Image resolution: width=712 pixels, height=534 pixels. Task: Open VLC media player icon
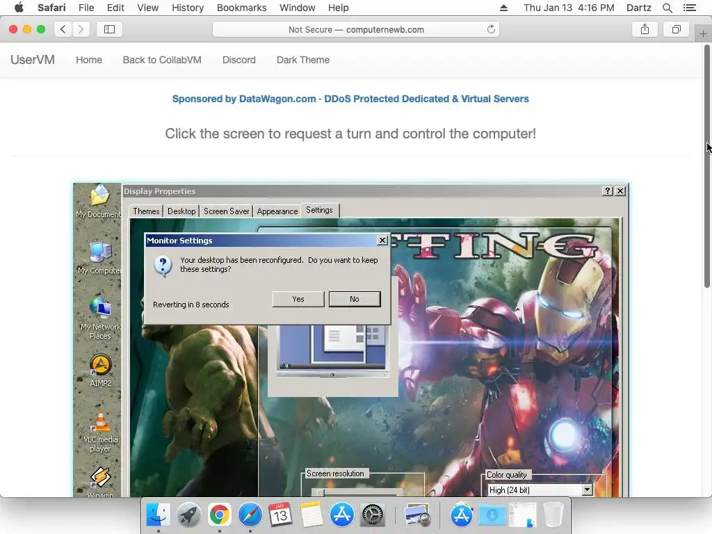100,431
